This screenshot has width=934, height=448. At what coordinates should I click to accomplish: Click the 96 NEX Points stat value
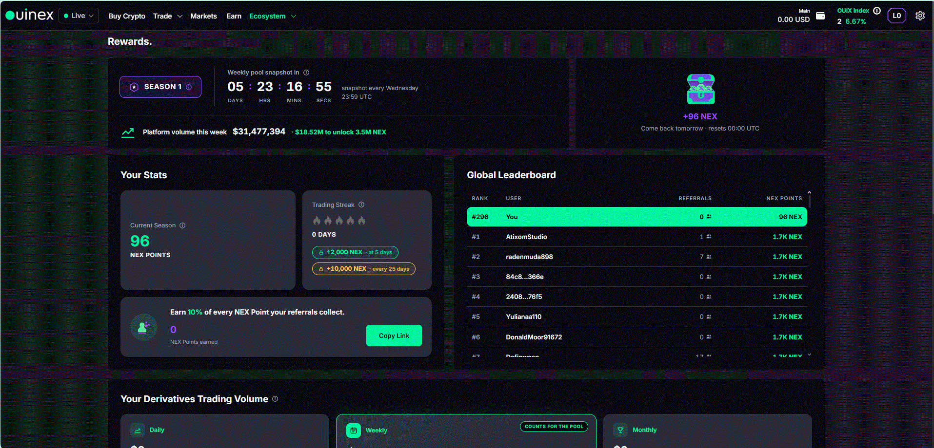[140, 241]
